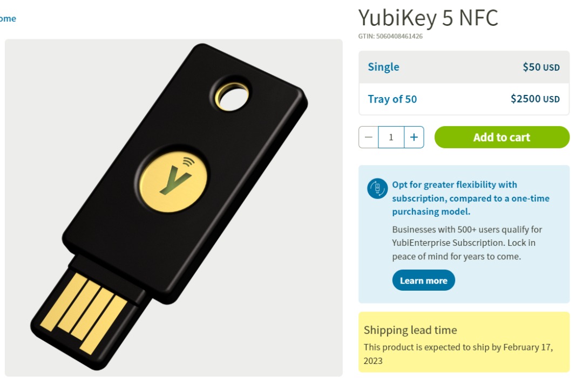The height and width of the screenshot is (378, 583).
Task: Open the subscription flexibility headline link
Action: click(x=471, y=198)
